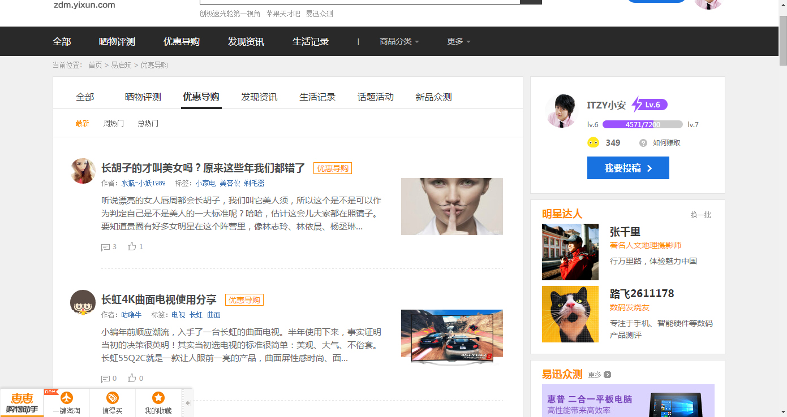The width and height of the screenshot is (787, 417).
Task: Open the 一键海淘 airplane icon
Action: (x=67, y=397)
